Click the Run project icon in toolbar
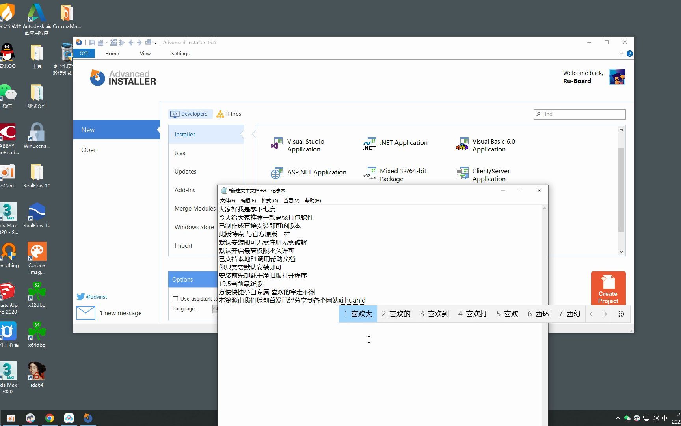681x426 pixels. [122, 43]
